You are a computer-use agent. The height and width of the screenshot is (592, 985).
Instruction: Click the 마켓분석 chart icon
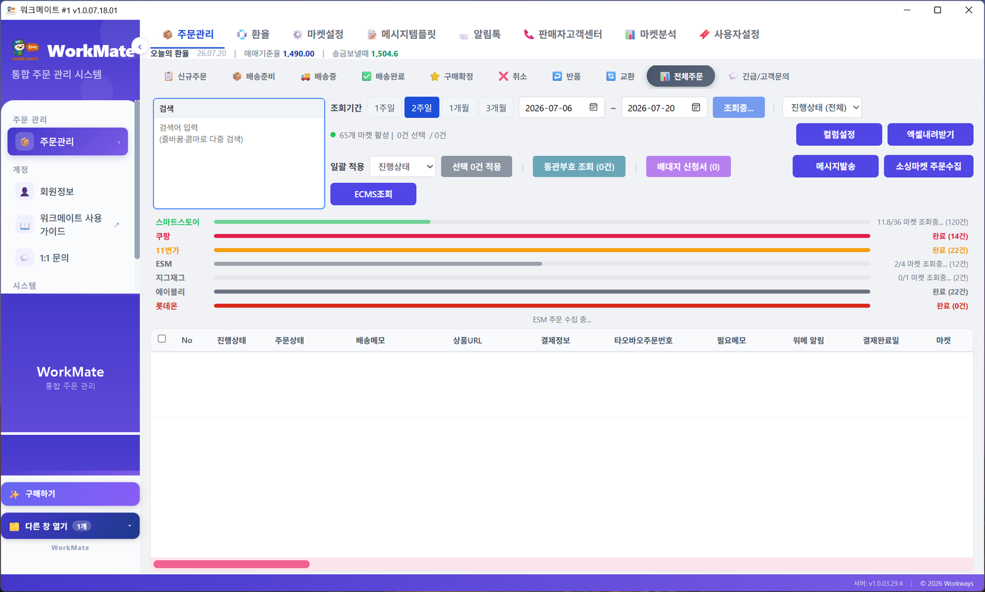630,34
